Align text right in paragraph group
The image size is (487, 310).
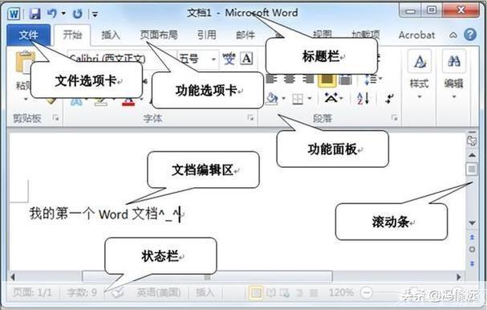(308, 79)
